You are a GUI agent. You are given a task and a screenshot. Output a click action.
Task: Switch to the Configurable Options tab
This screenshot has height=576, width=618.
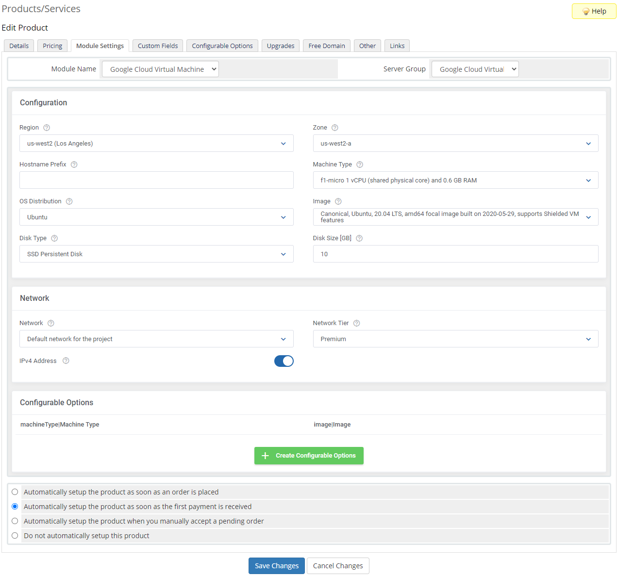point(222,45)
